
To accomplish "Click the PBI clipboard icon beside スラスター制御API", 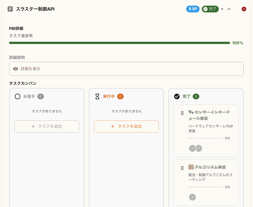I will click(x=10, y=9).
